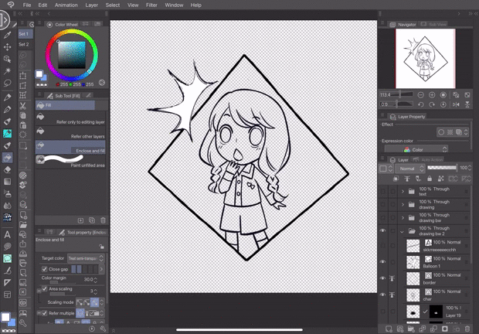Viewport: 479px width, 334px height.
Task: Expand the 'Through text' layer folder
Action: click(403, 191)
